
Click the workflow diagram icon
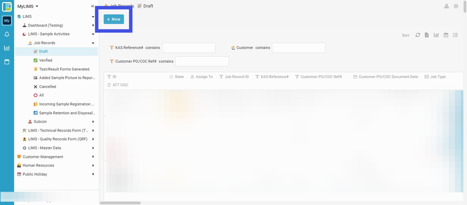[447, 6]
